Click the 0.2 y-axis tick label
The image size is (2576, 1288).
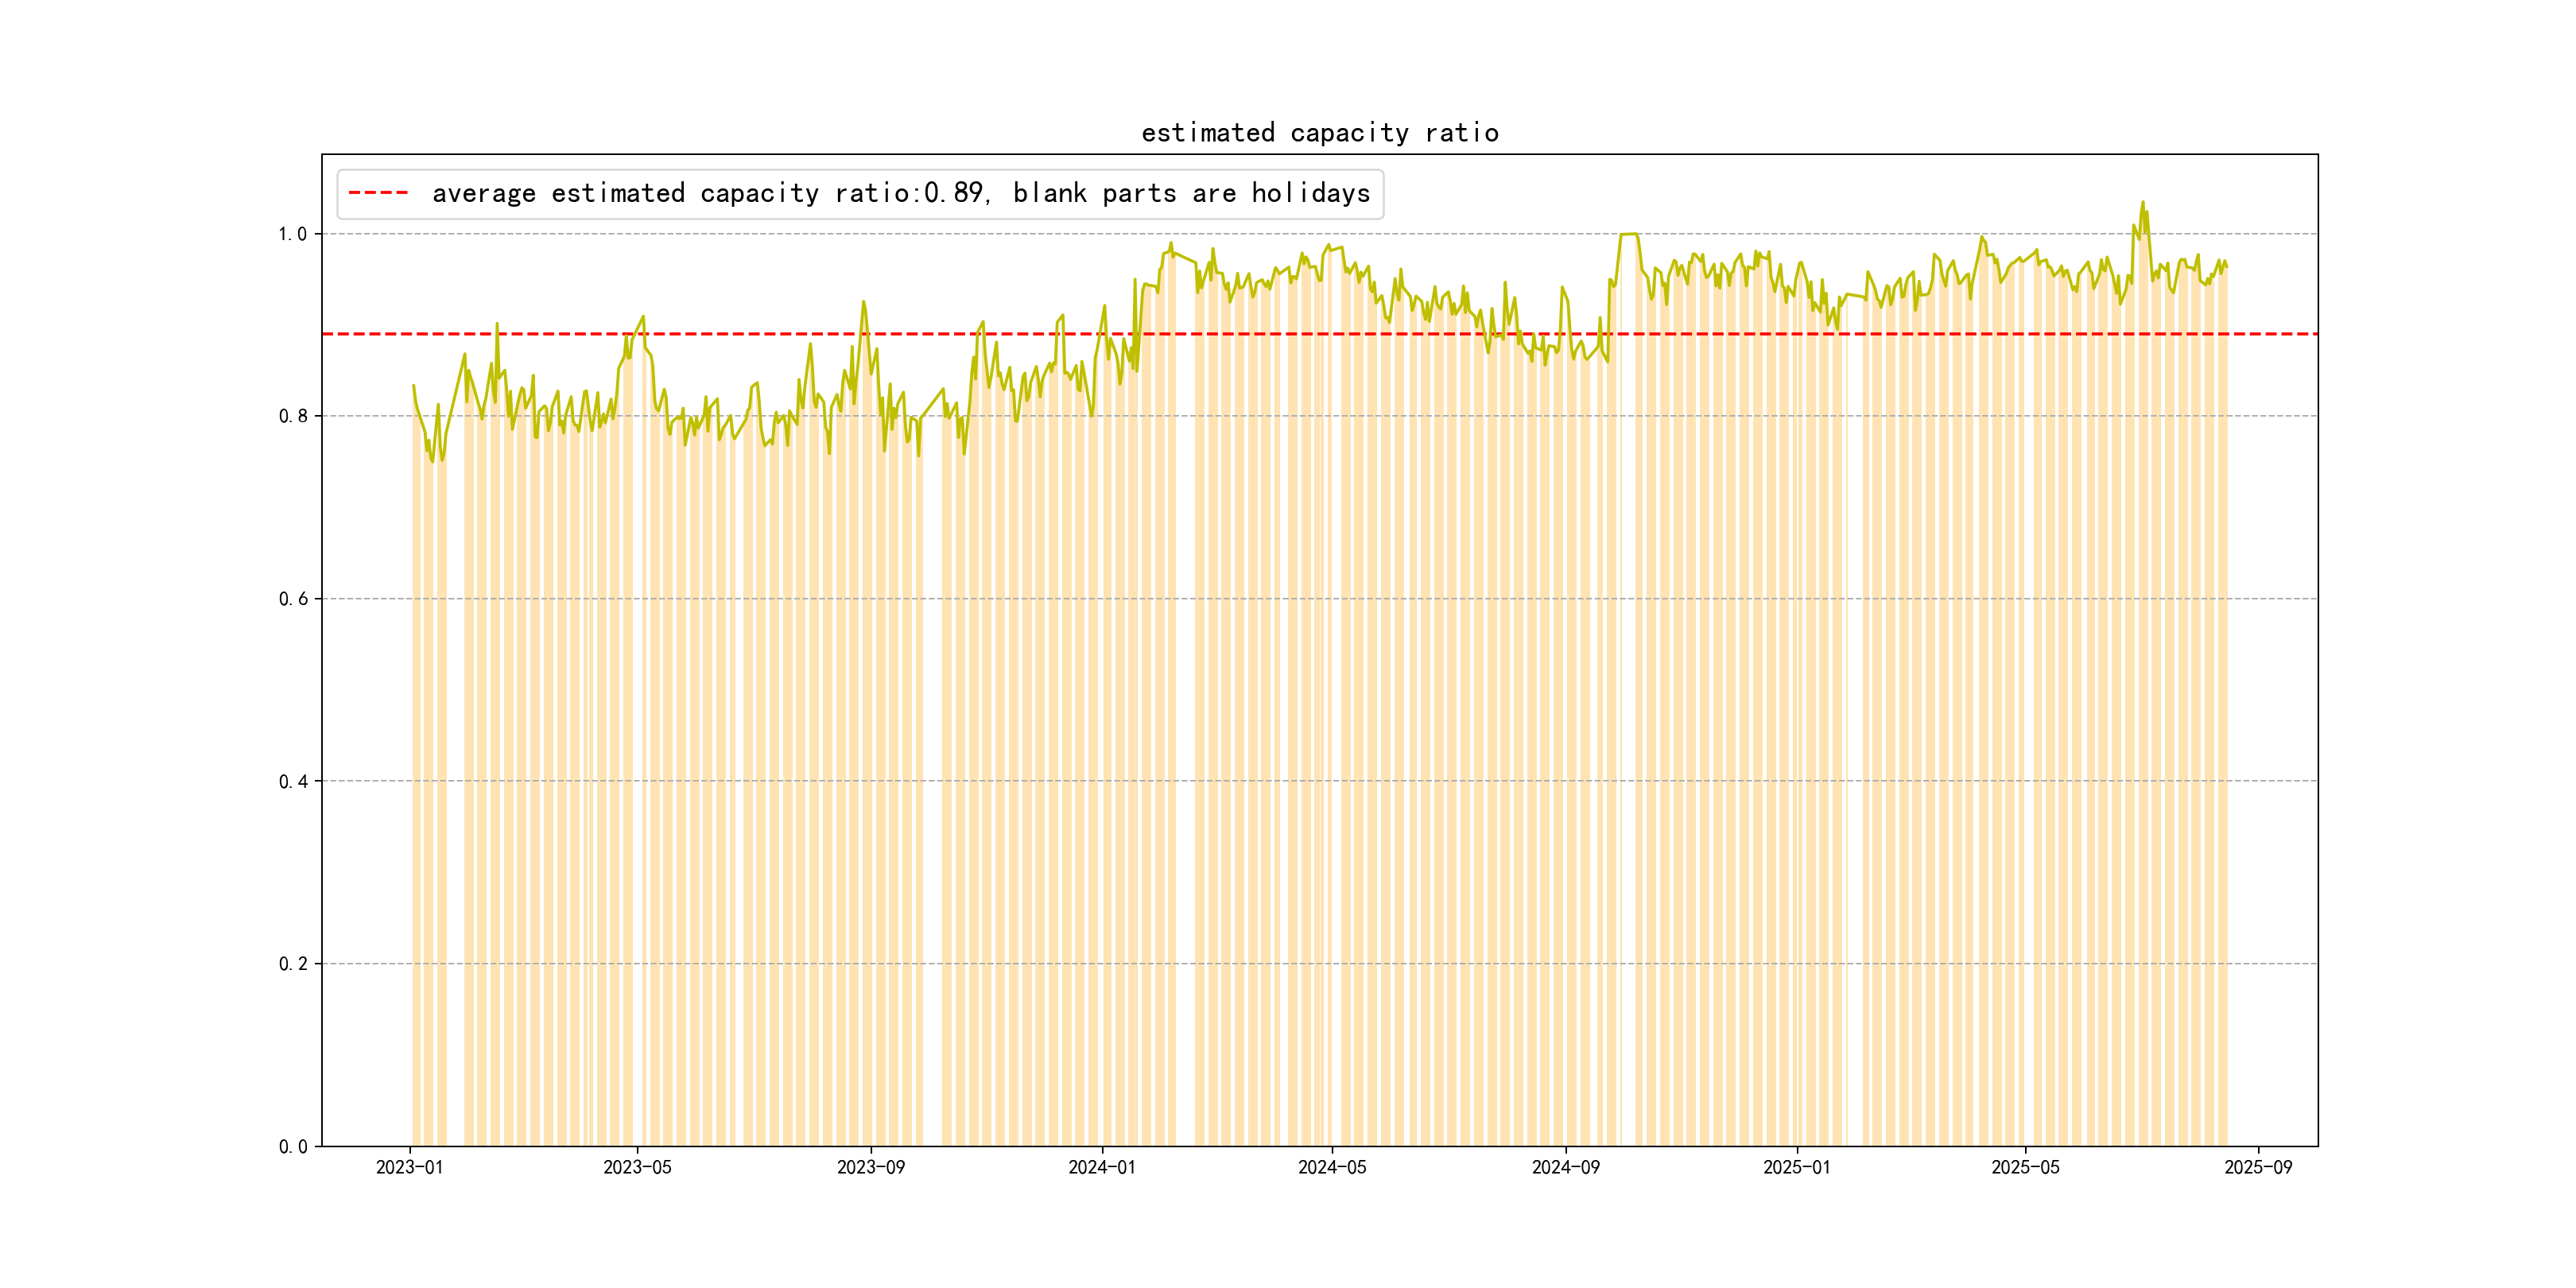(292, 964)
